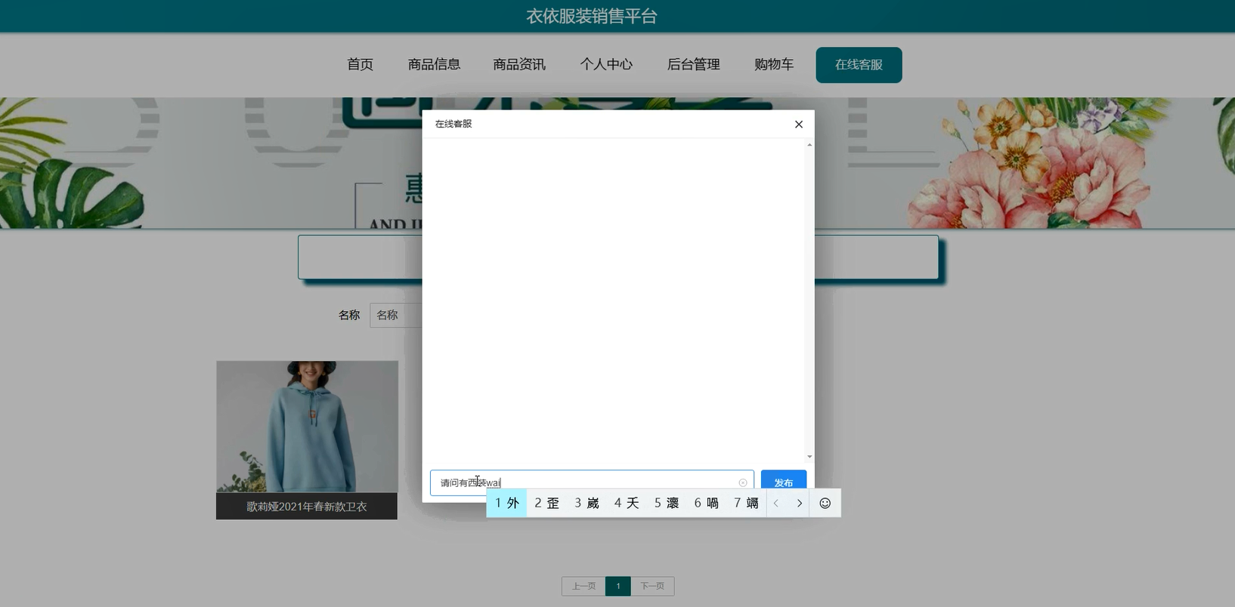Click the 下一页 pagination button
Screen dimensions: 1235x607
pos(652,587)
